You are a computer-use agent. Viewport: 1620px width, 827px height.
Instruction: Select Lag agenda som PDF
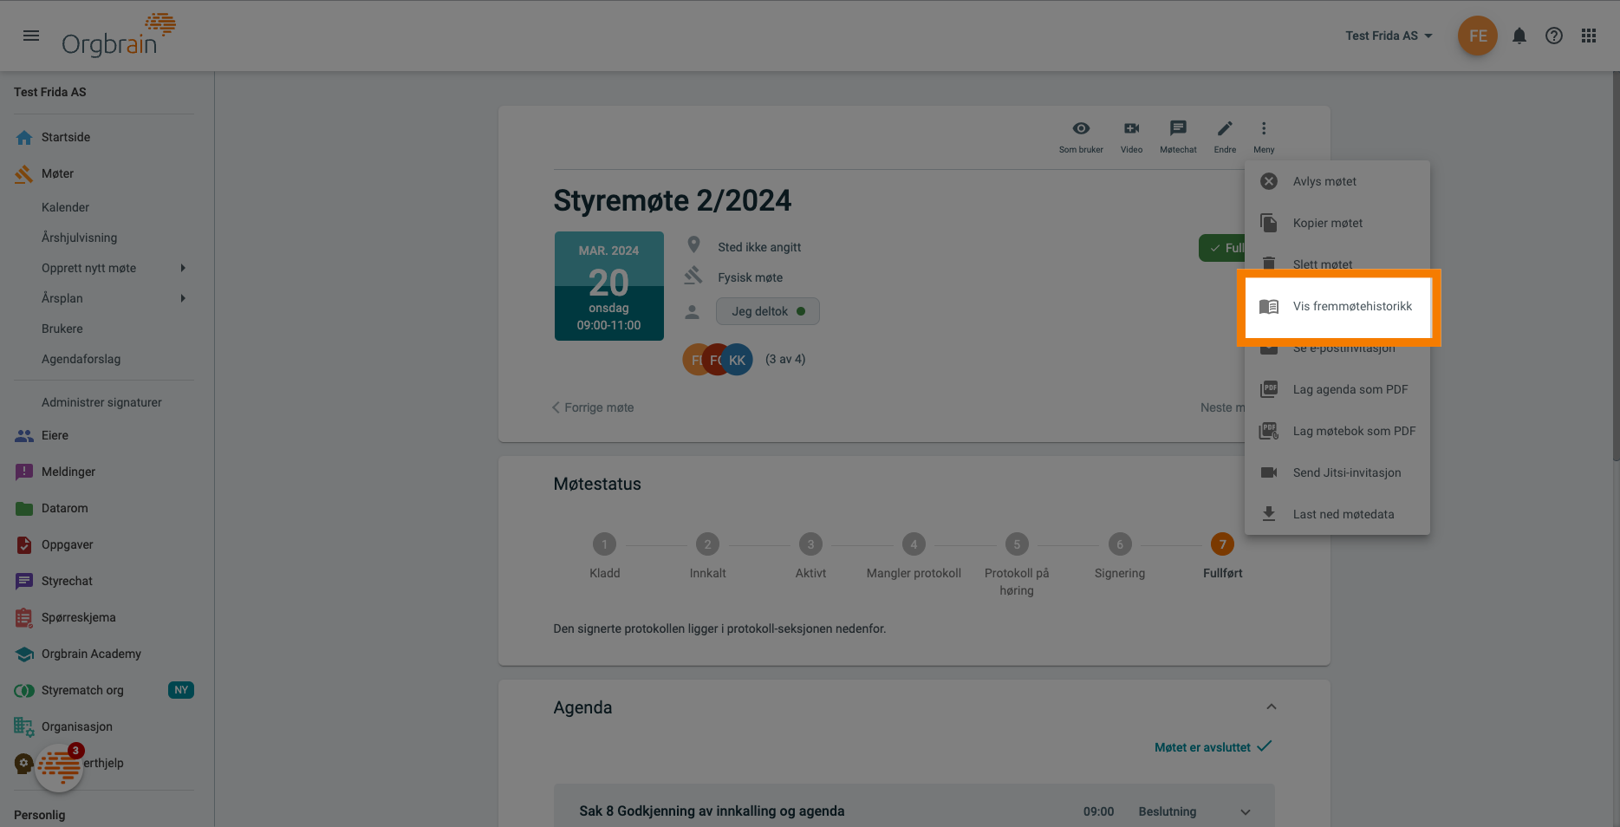[1337, 389]
